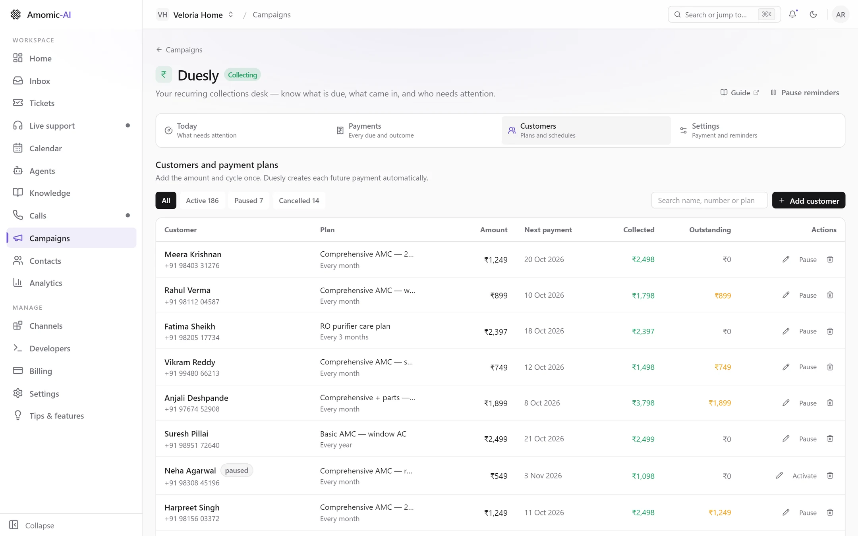
Task: Filter by Active 186
Action: 202,201
